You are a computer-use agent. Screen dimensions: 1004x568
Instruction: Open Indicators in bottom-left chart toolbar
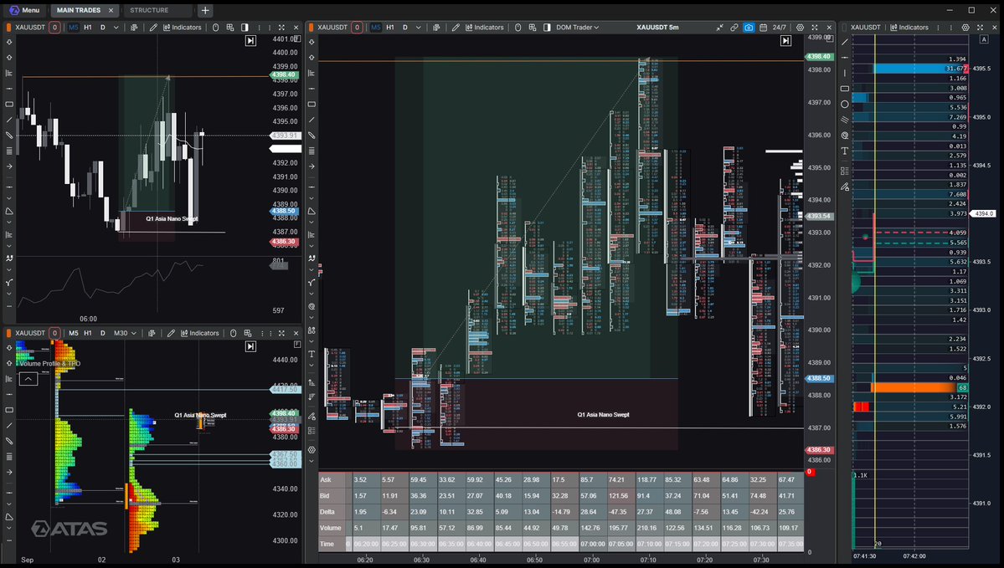[200, 333]
